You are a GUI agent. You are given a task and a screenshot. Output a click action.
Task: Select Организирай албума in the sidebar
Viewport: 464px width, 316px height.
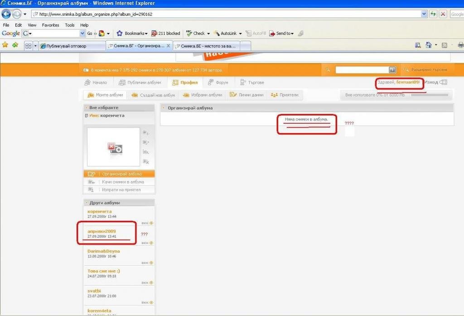[119, 174]
